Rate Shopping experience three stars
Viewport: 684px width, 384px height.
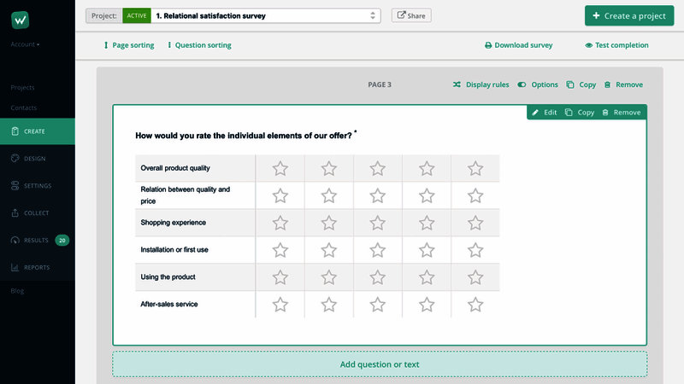(x=378, y=223)
